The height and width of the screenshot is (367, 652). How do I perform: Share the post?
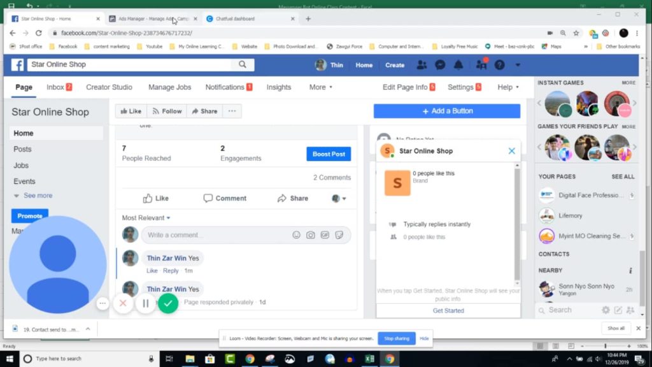[293, 199]
